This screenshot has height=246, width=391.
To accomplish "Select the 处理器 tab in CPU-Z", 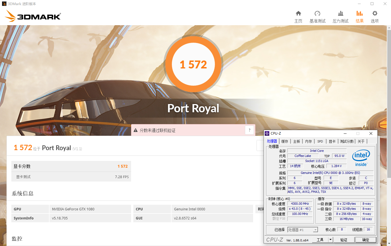I will click(272, 141).
